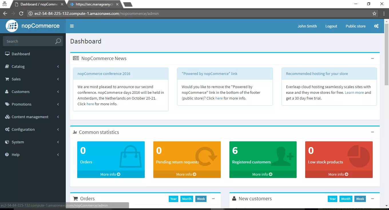The width and height of the screenshot is (389, 210).
Task: Click the sidebar Search input field
Action: (29, 41)
